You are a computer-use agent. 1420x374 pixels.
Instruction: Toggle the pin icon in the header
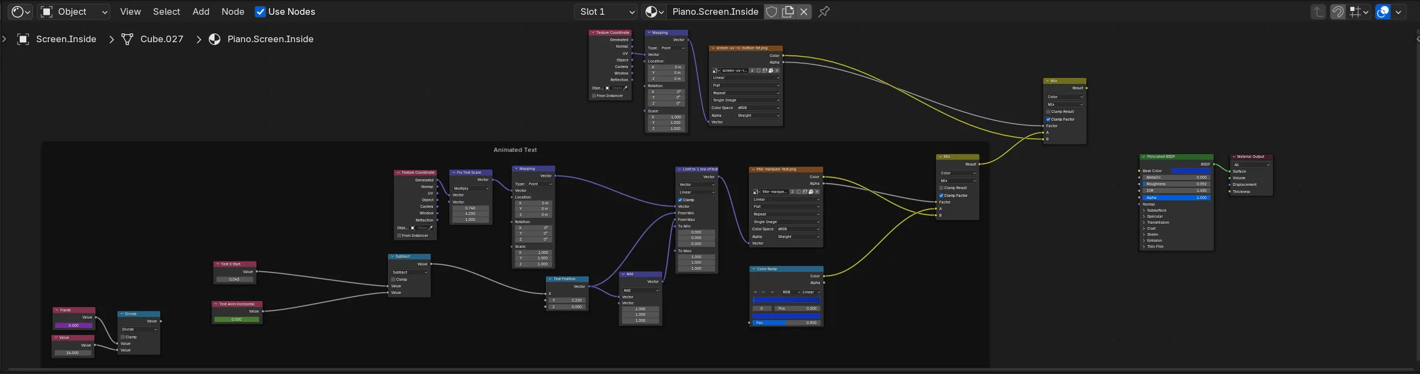pos(824,12)
